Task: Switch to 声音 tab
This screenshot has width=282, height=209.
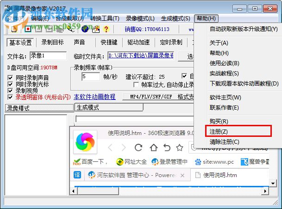Action: 79,43
